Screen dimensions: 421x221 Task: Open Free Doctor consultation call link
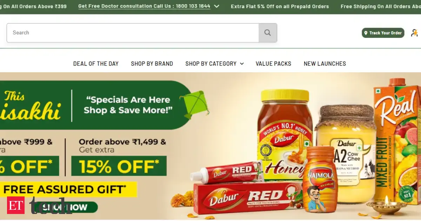(144, 6)
